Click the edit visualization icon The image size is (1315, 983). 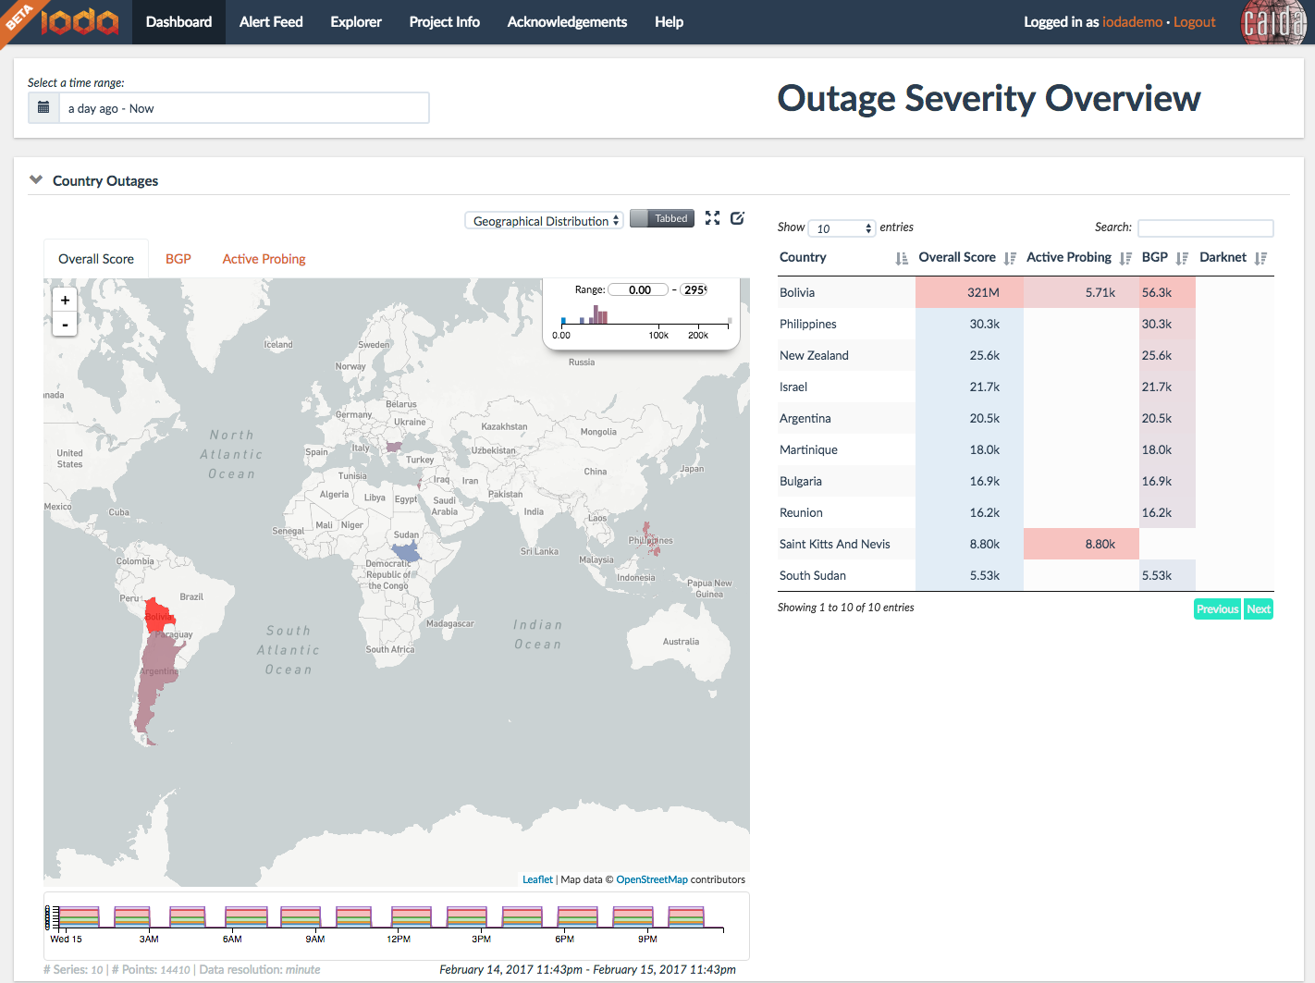tap(737, 218)
